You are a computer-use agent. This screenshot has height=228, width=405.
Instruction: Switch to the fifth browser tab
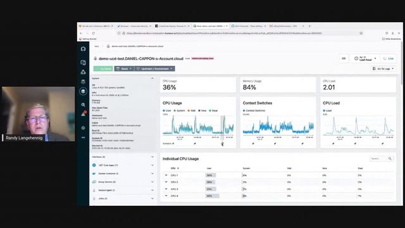(249, 26)
